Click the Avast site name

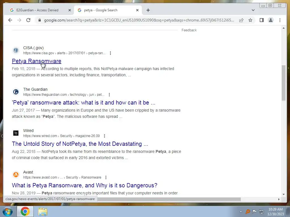point(28,172)
